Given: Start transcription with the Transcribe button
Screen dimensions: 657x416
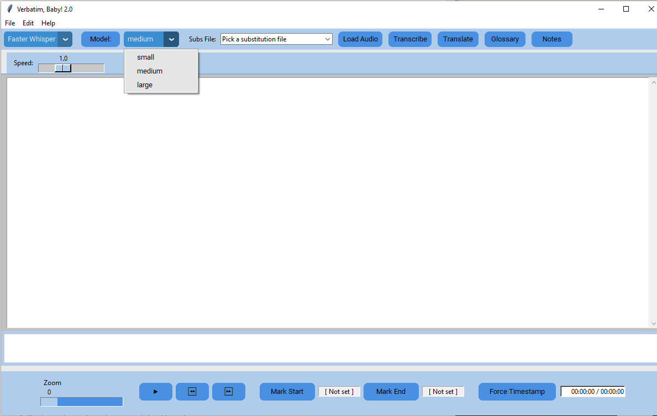Looking at the screenshot, I should [x=410, y=39].
